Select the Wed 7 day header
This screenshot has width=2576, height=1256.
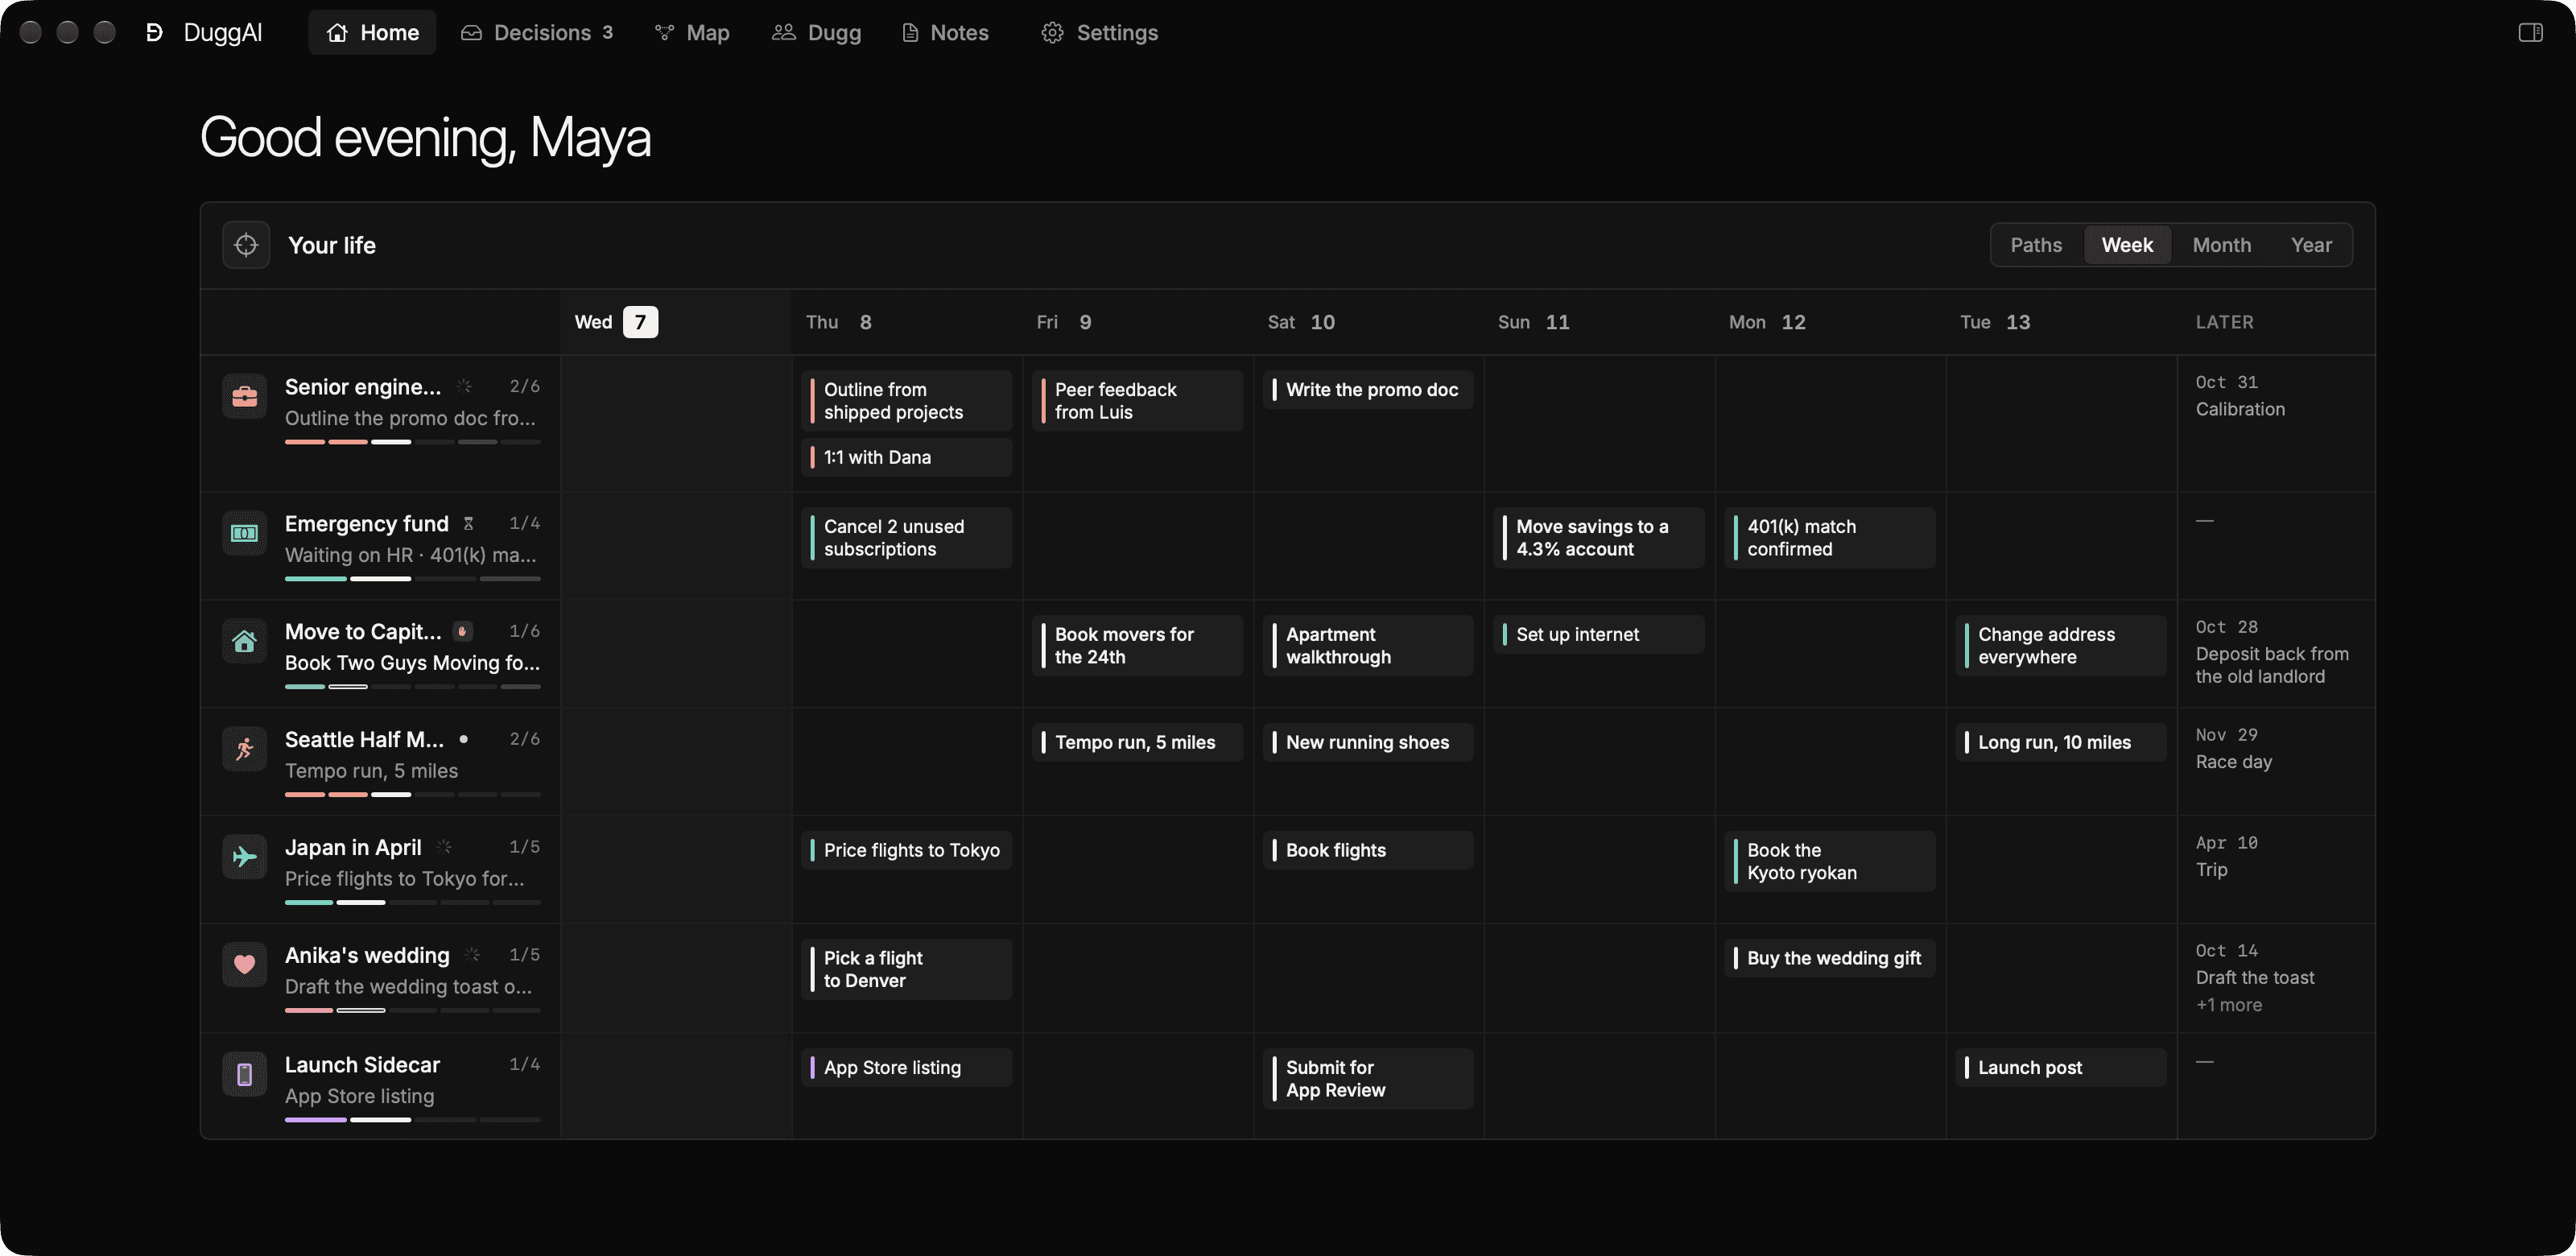(616, 322)
